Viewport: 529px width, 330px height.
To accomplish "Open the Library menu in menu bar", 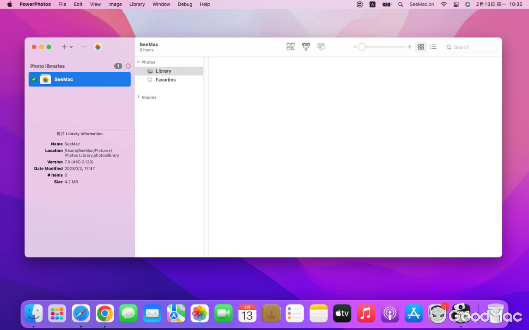I will click(137, 4).
